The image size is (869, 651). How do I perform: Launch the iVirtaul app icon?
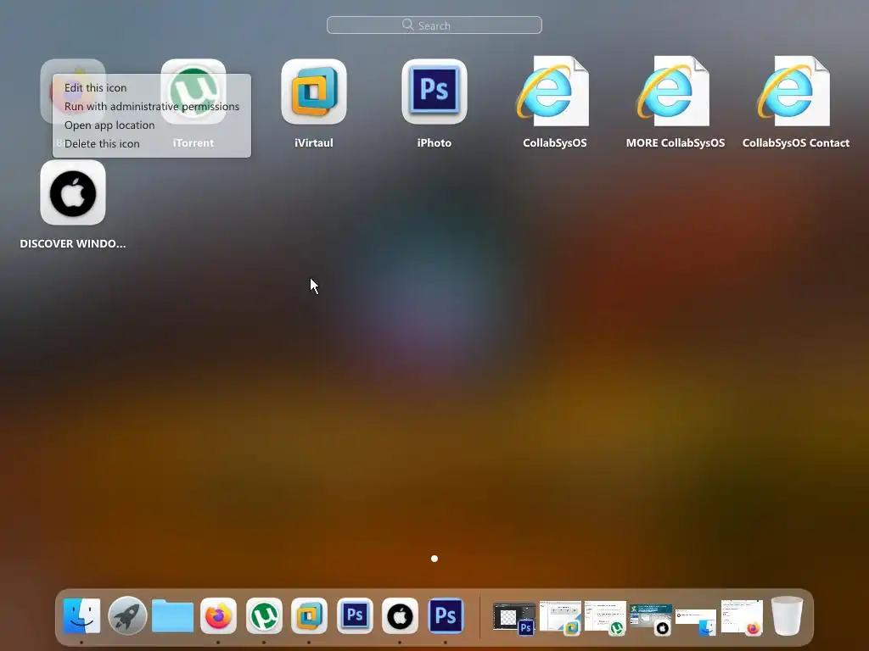point(314,92)
